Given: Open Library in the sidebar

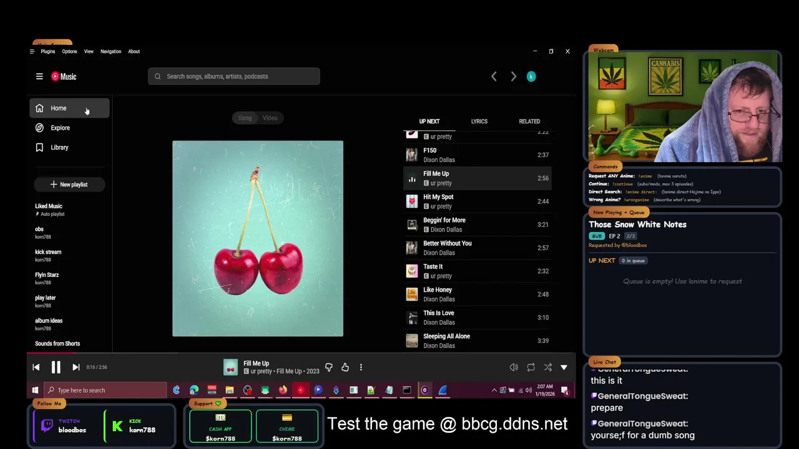Looking at the screenshot, I should coord(69,148).
